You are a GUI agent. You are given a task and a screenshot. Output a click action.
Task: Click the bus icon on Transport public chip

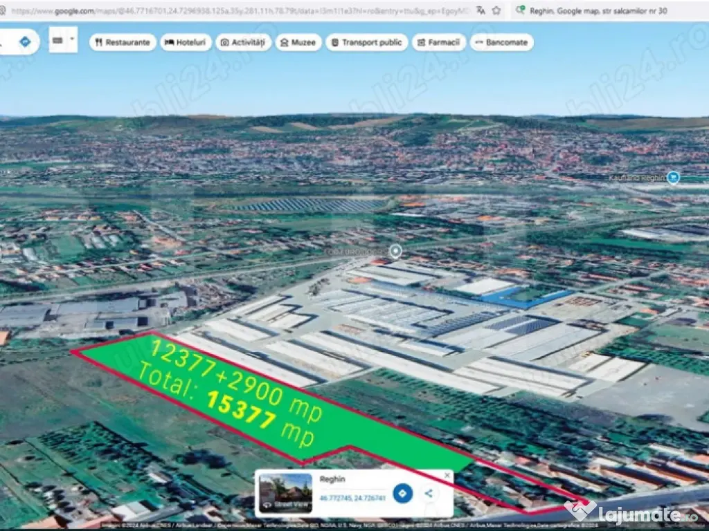(336, 42)
